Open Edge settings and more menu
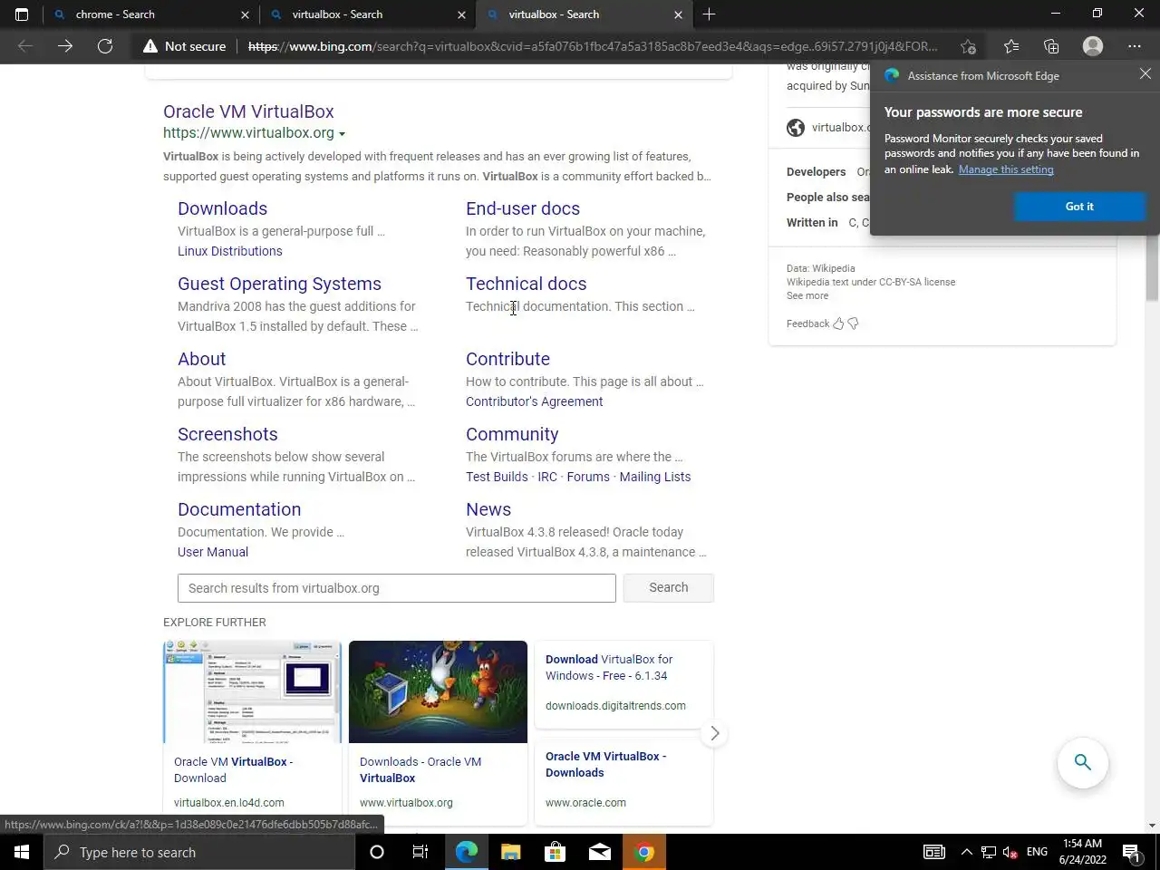Image resolution: width=1160 pixels, height=870 pixels. pyautogui.click(x=1135, y=46)
